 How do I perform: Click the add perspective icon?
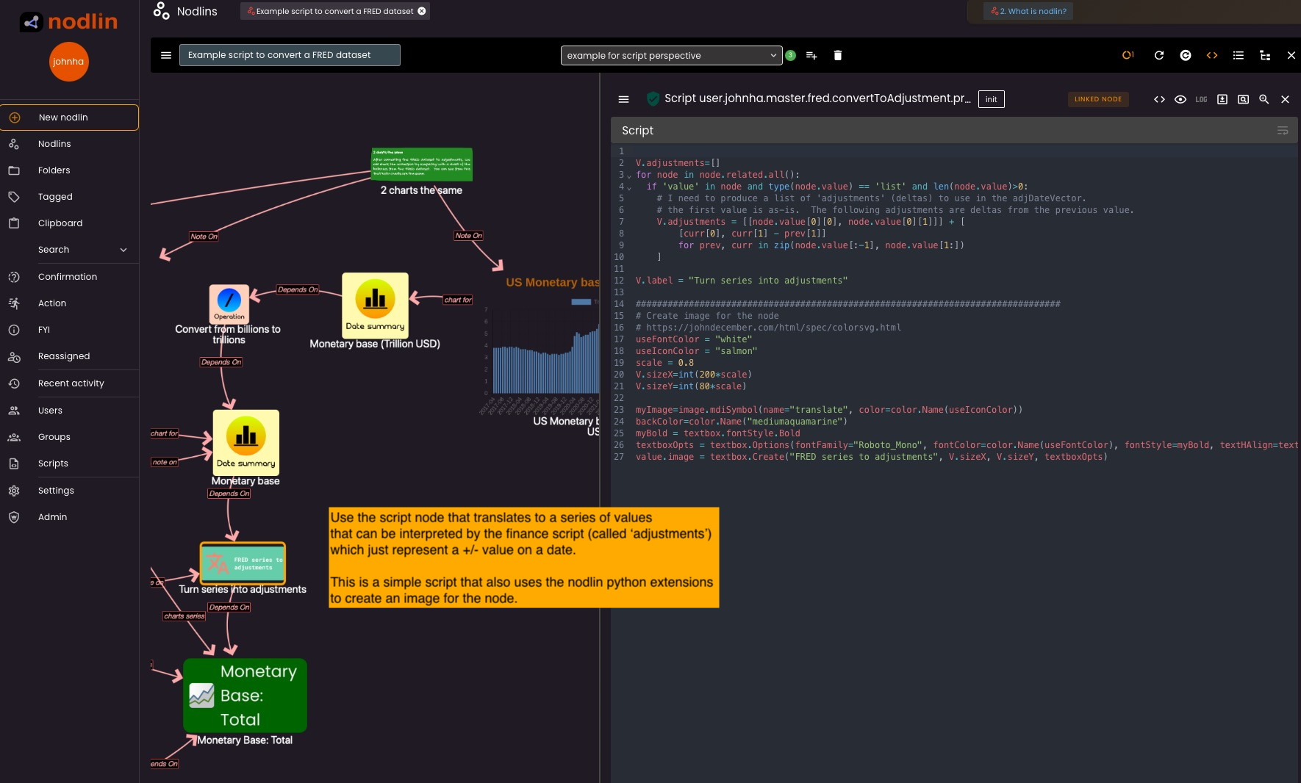(x=811, y=56)
